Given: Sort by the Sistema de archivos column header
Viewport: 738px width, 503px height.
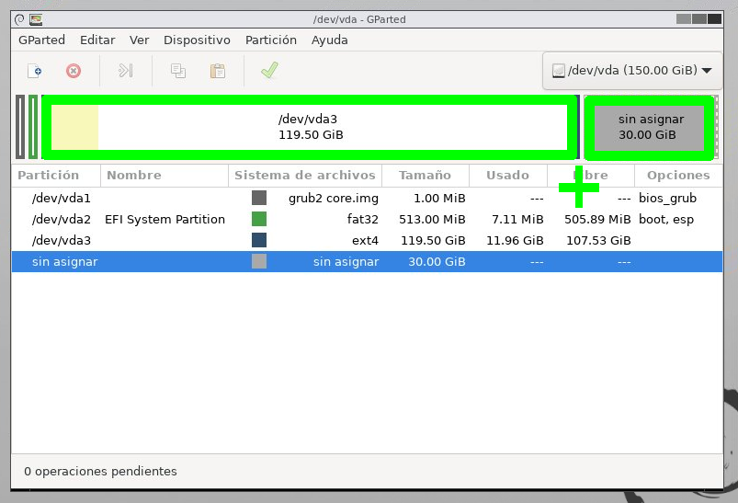Looking at the screenshot, I should (304, 175).
